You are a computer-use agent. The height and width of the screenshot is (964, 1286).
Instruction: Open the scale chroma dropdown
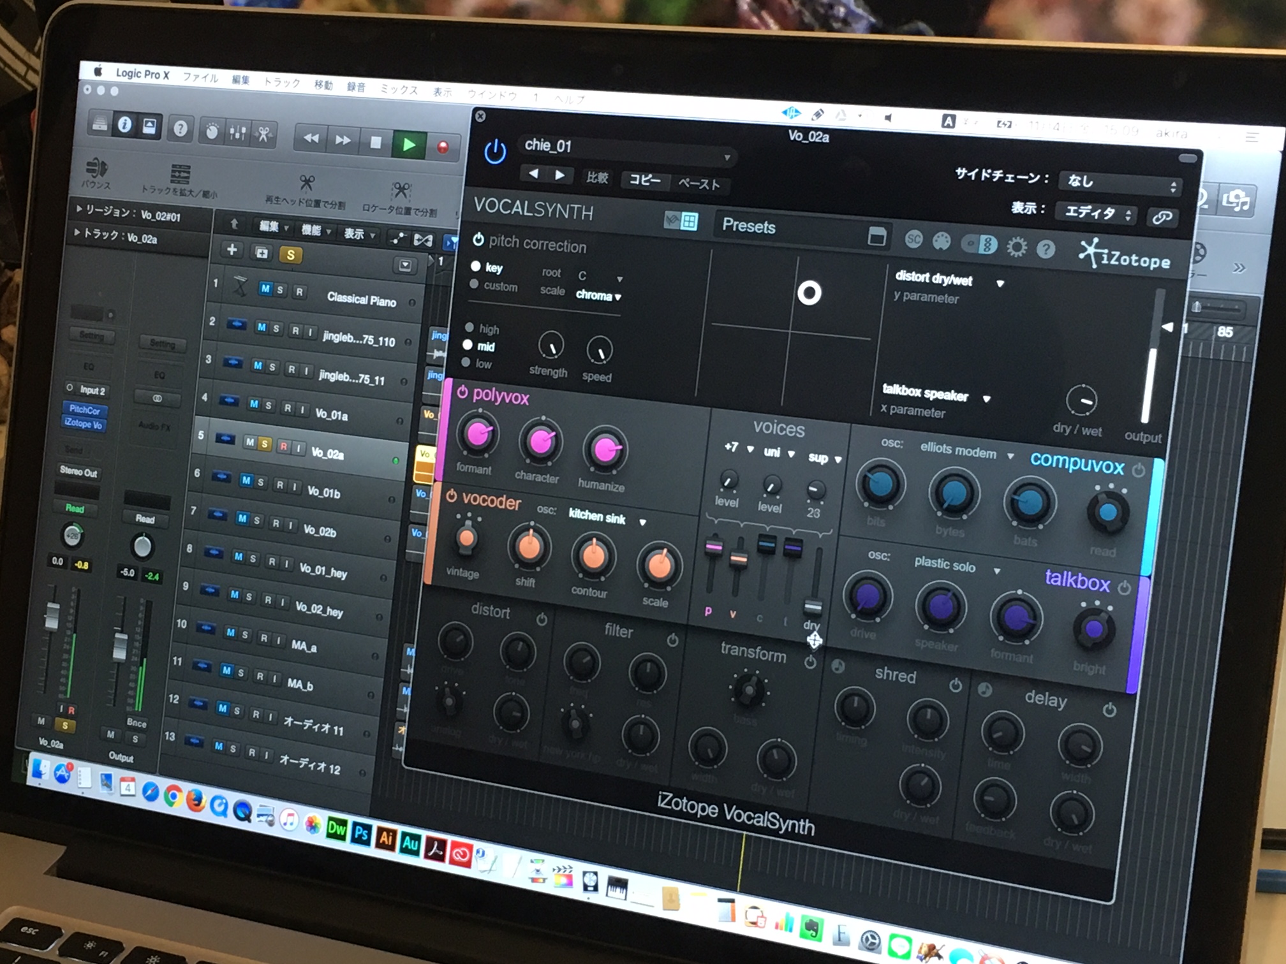tap(598, 295)
